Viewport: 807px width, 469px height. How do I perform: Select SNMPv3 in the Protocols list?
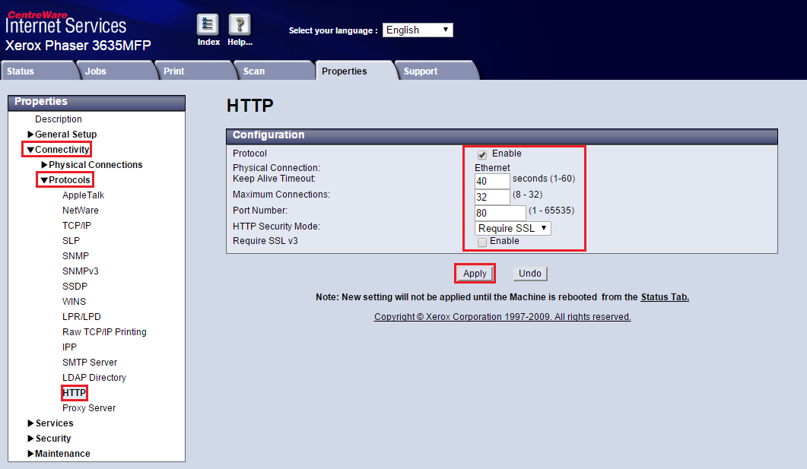point(81,271)
